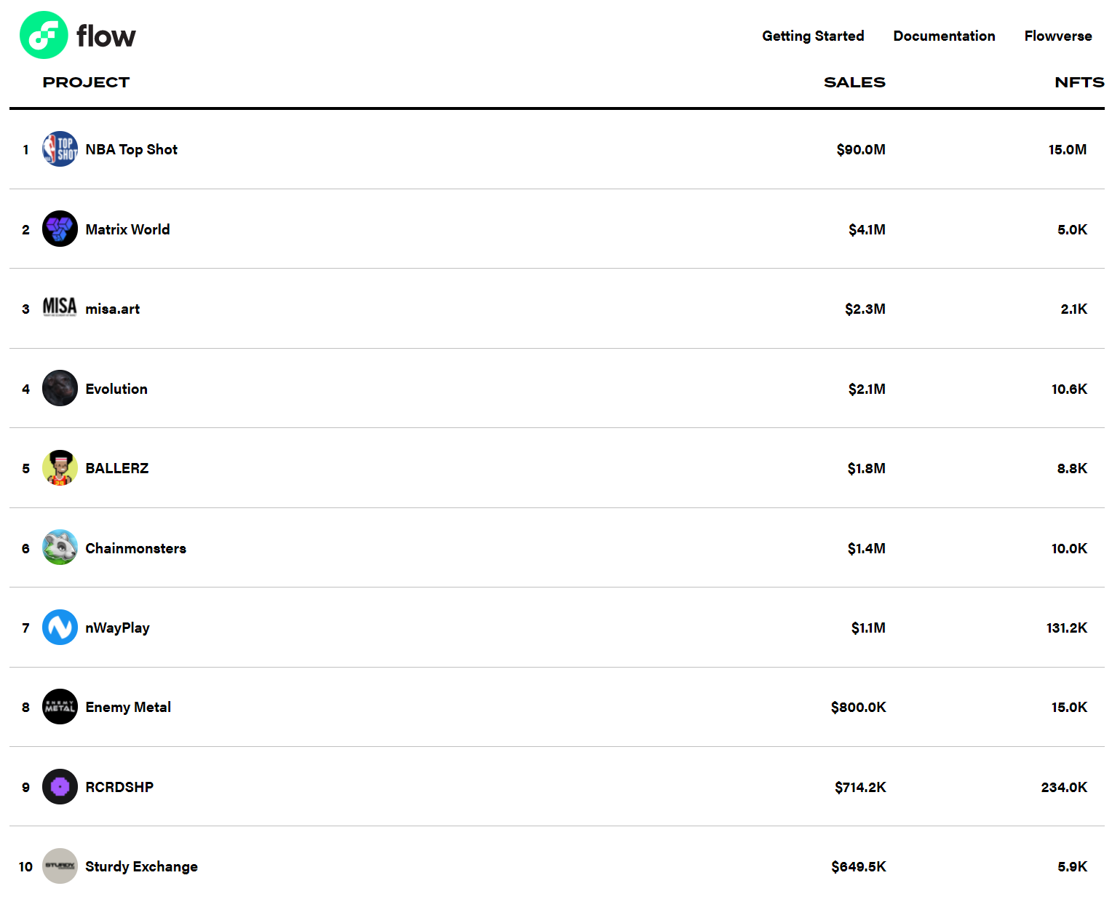Viewport: 1120px width, 902px height.
Task: Click the PROJECT column header
Action: coord(86,82)
